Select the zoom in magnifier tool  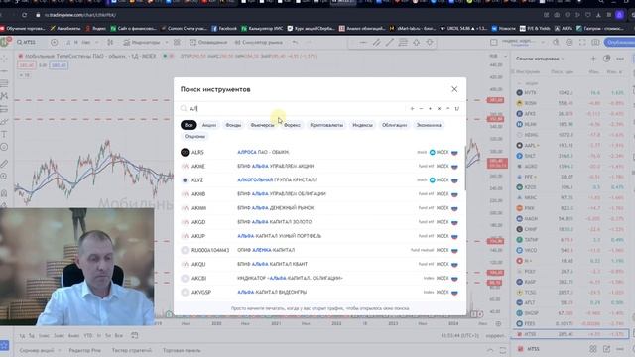tap(4, 177)
